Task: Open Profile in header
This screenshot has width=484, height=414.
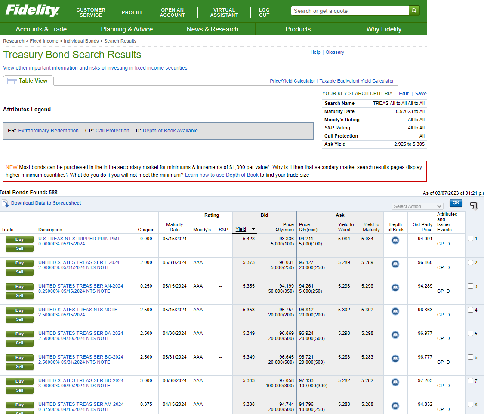Action: point(133,12)
